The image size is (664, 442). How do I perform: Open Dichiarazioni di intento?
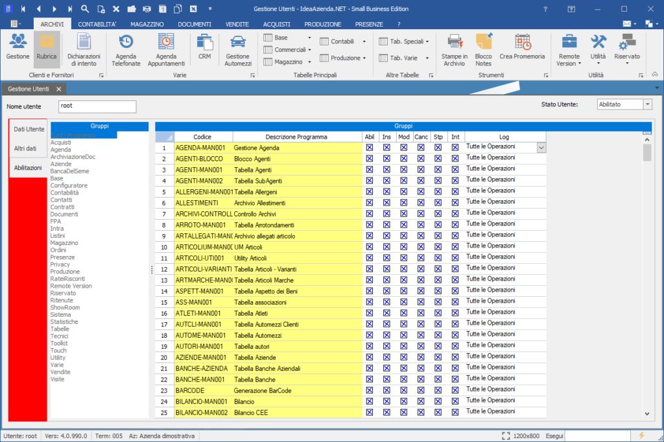[84, 51]
